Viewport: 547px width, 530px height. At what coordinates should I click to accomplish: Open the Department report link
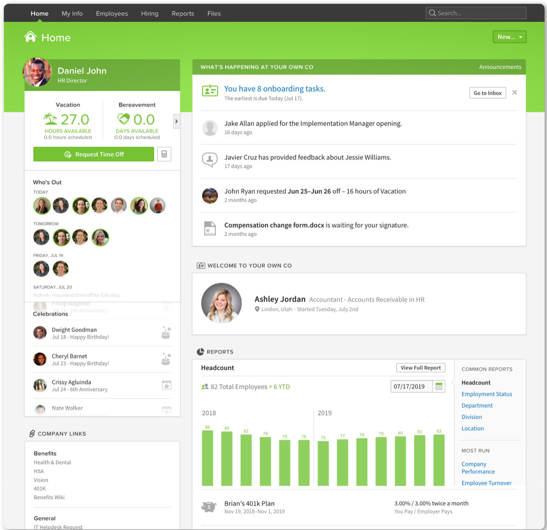477,406
